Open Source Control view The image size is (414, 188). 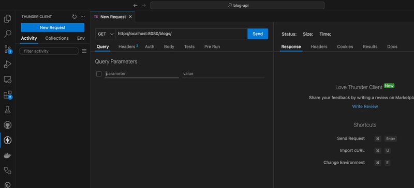coord(7,49)
